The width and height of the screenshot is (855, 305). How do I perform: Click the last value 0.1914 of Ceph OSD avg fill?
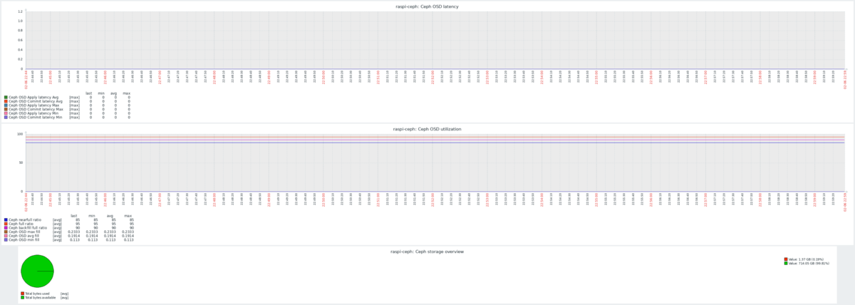coord(73,236)
